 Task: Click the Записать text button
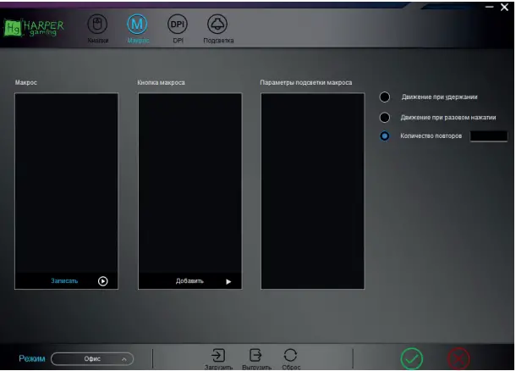(64, 281)
